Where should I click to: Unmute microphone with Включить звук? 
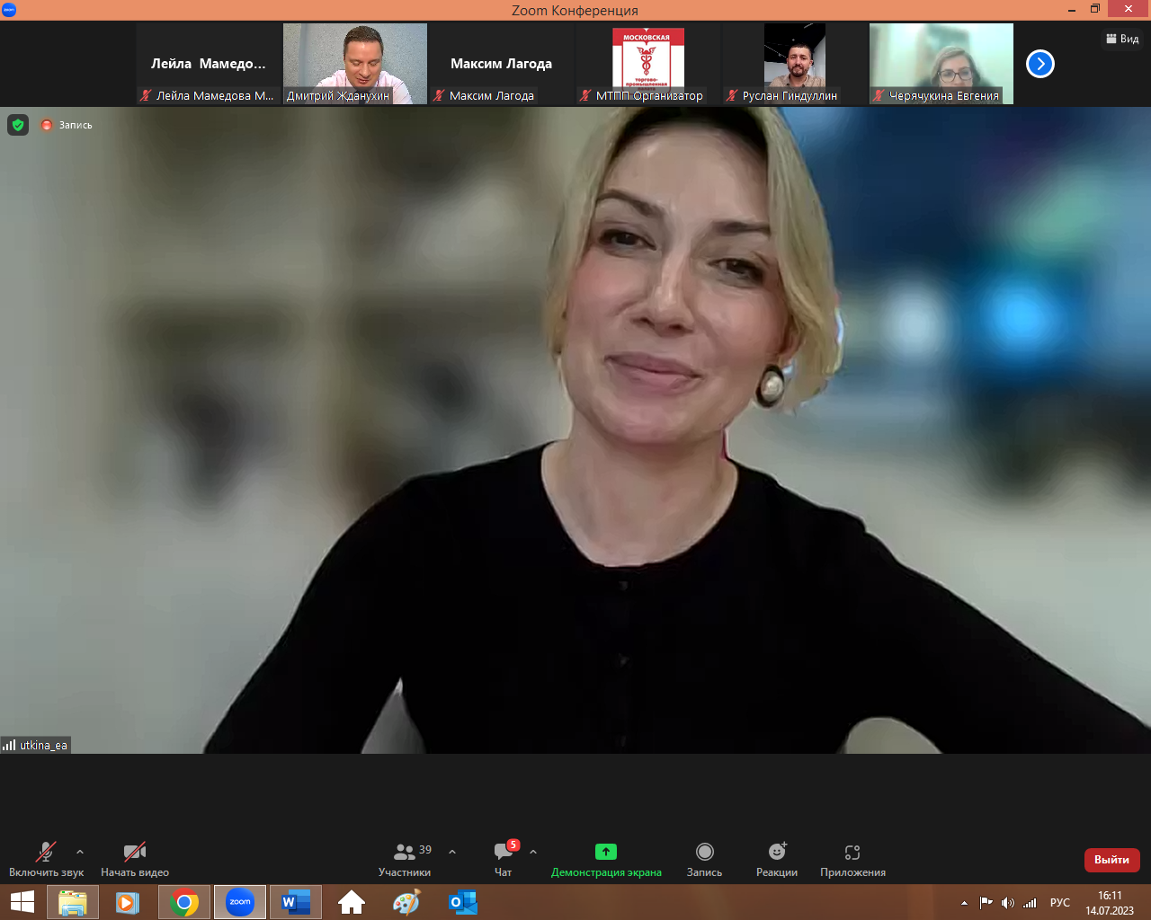(x=46, y=852)
